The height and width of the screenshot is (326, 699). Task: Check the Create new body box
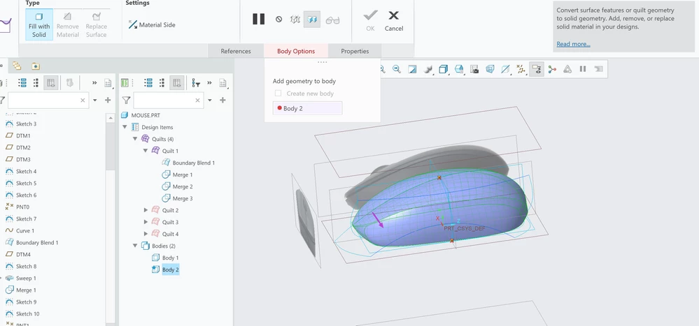(x=278, y=94)
